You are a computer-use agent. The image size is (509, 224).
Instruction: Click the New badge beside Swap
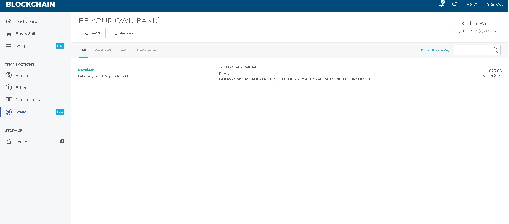[60, 46]
